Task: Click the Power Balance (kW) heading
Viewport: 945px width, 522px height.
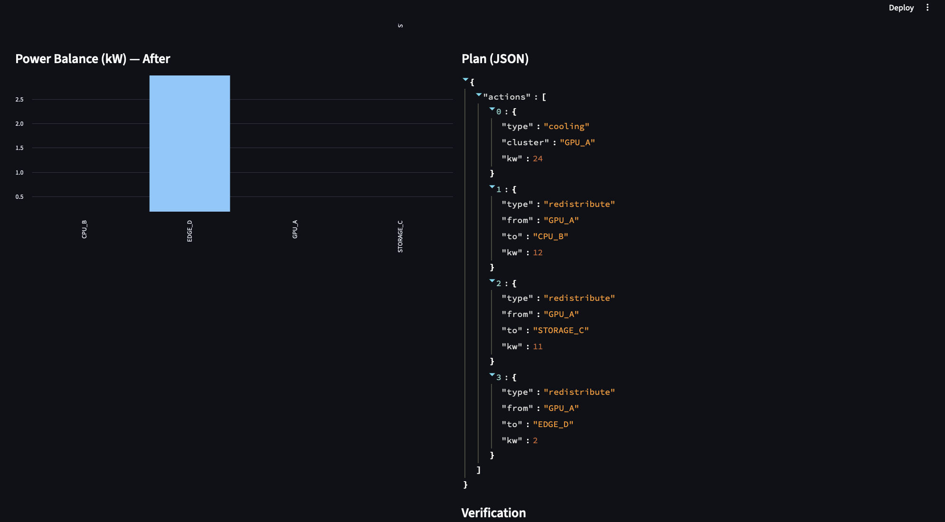Action: (x=93, y=59)
